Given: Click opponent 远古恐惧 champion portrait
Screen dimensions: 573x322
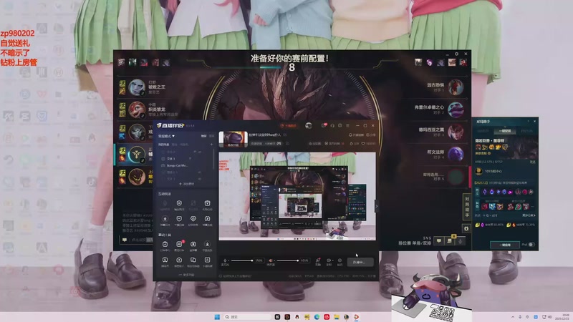Looking at the screenshot, I should coord(456,87).
